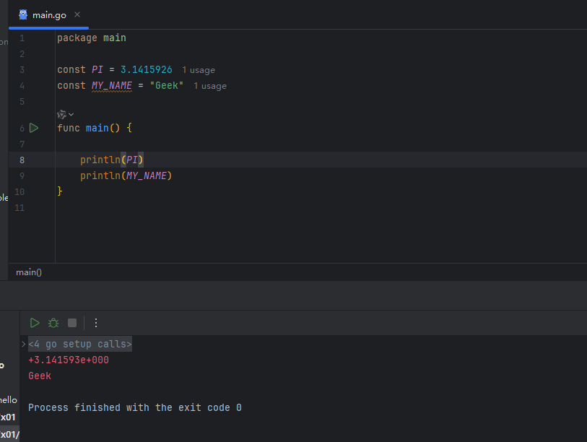Image resolution: width=587 pixels, height=442 pixels.
Task: Run main function from gutter arrow
Action: 34,128
